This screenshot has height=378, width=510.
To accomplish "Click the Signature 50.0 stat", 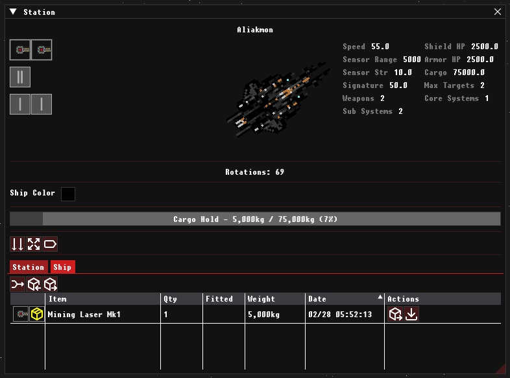I will [x=375, y=85].
